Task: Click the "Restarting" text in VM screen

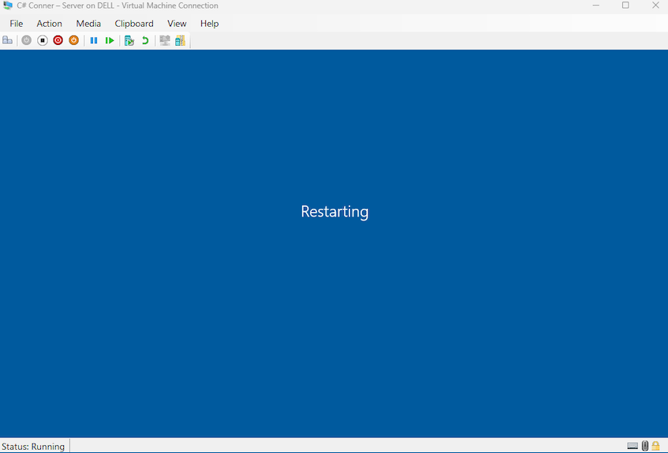Action: 335,212
